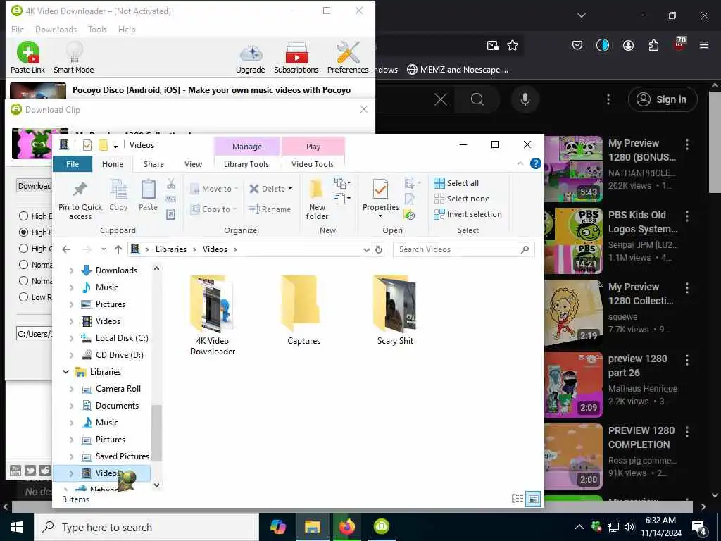Click Select all in ribbon

tap(456, 183)
